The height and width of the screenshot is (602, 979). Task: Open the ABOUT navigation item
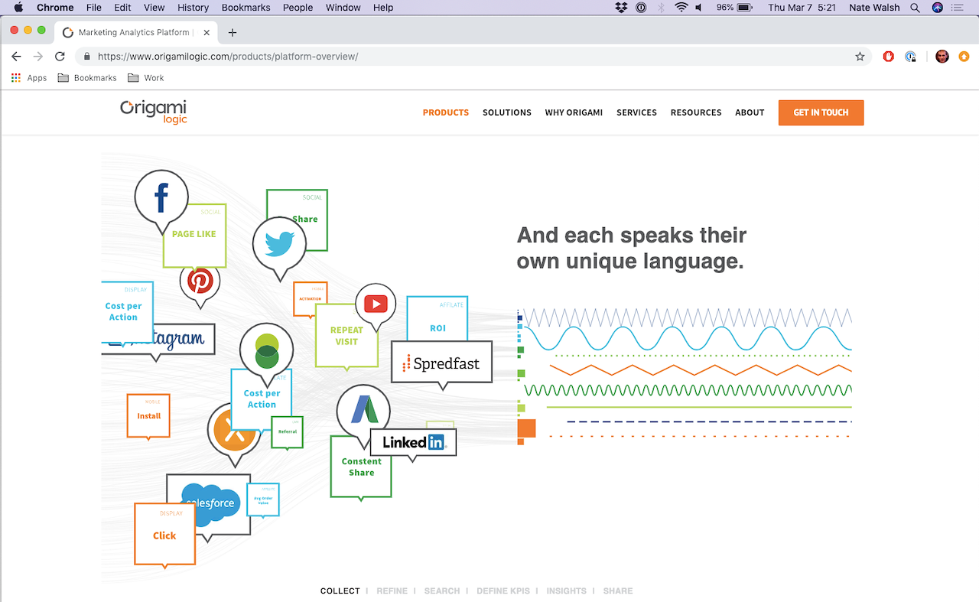point(750,112)
